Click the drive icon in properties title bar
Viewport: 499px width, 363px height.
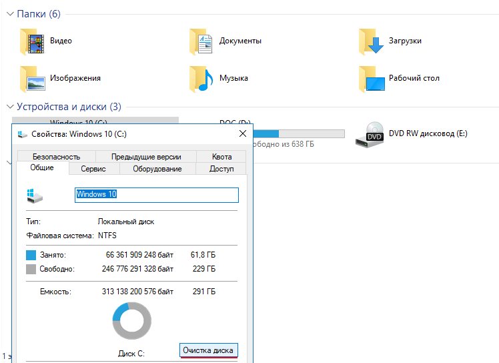(x=22, y=134)
